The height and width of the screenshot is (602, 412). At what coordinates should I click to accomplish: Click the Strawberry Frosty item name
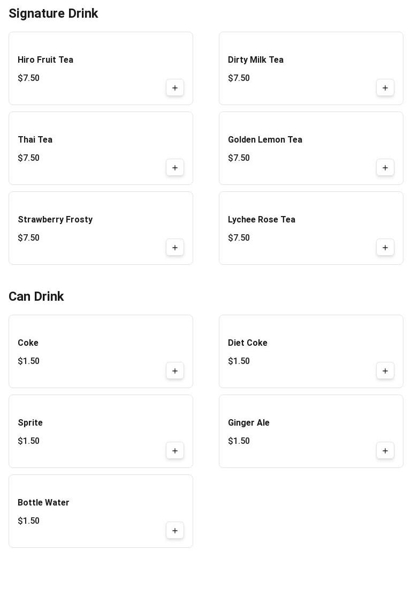[x=55, y=220]
